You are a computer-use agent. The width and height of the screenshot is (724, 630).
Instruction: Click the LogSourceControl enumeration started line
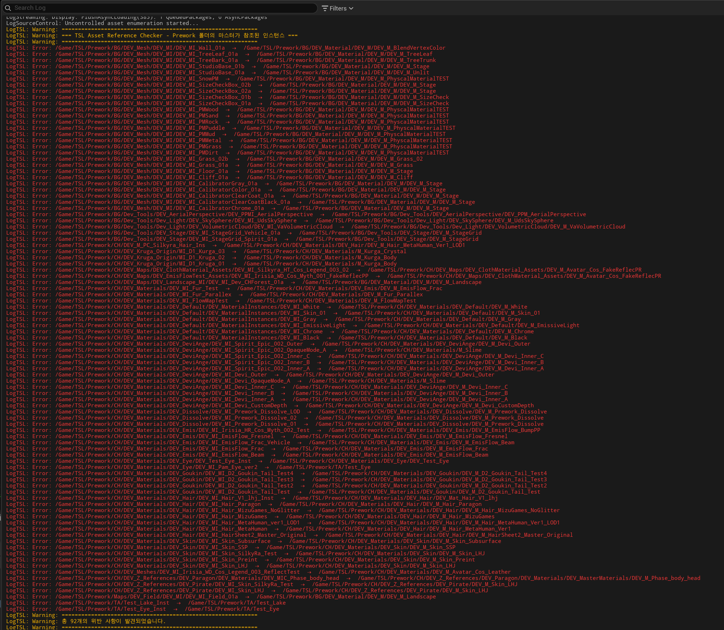tap(102, 23)
